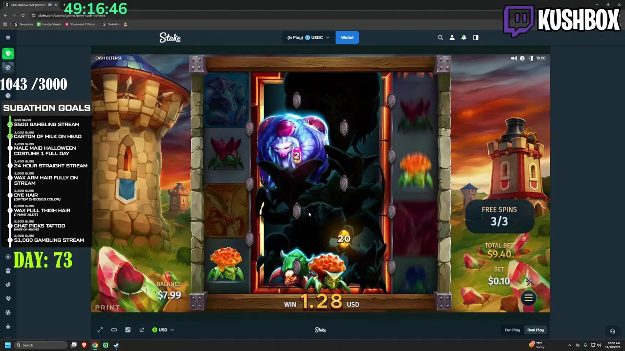Open the Windows Start menu
625x351 pixels.
click(8, 345)
